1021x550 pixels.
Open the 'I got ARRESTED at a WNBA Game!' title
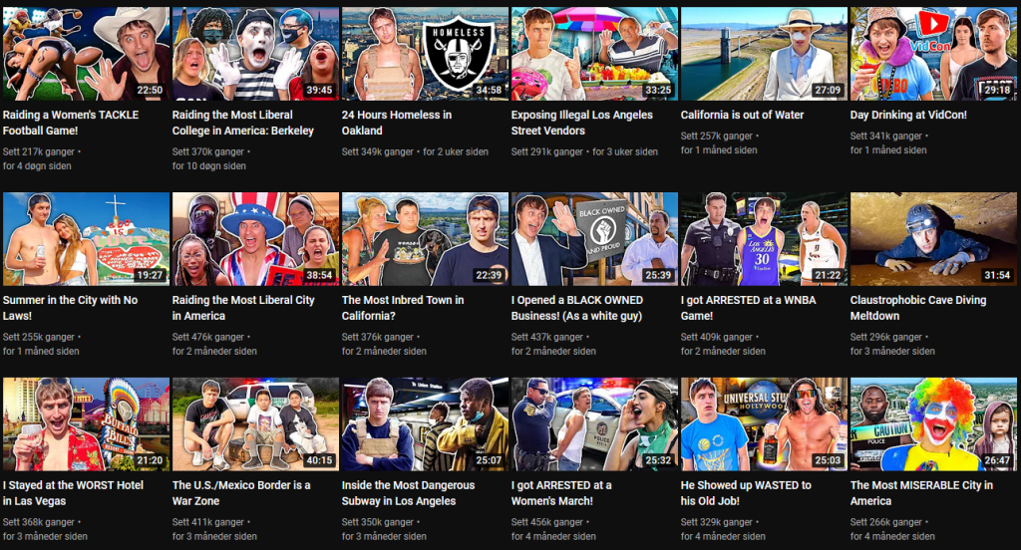point(748,308)
